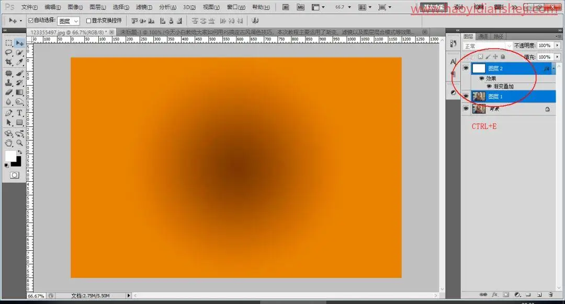
Task: Hide the gradient overlay effect
Action: pos(489,86)
